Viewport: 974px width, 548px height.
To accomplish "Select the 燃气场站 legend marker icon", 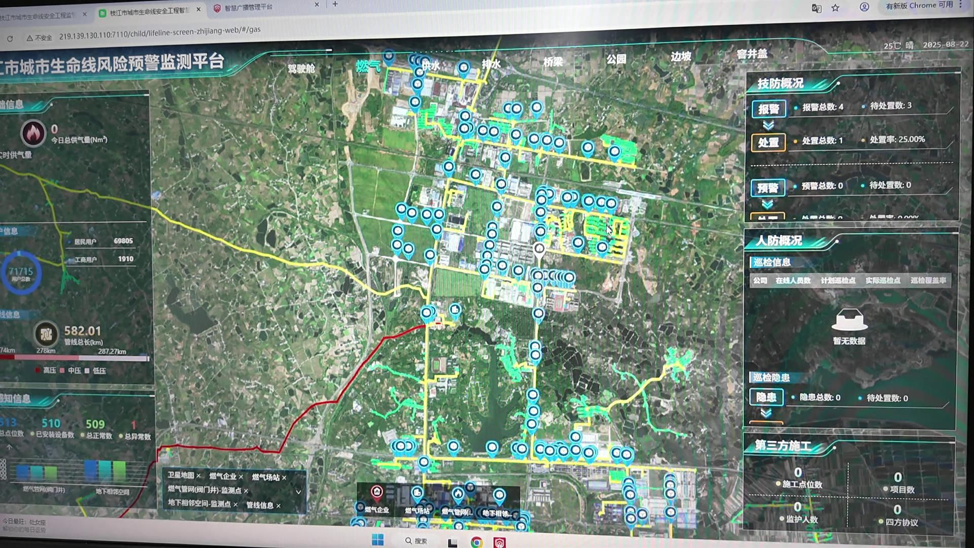I will point(417,493).
